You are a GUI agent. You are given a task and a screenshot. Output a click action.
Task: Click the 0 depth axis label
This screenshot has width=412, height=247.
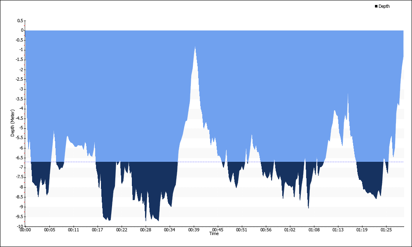(22, 30)
